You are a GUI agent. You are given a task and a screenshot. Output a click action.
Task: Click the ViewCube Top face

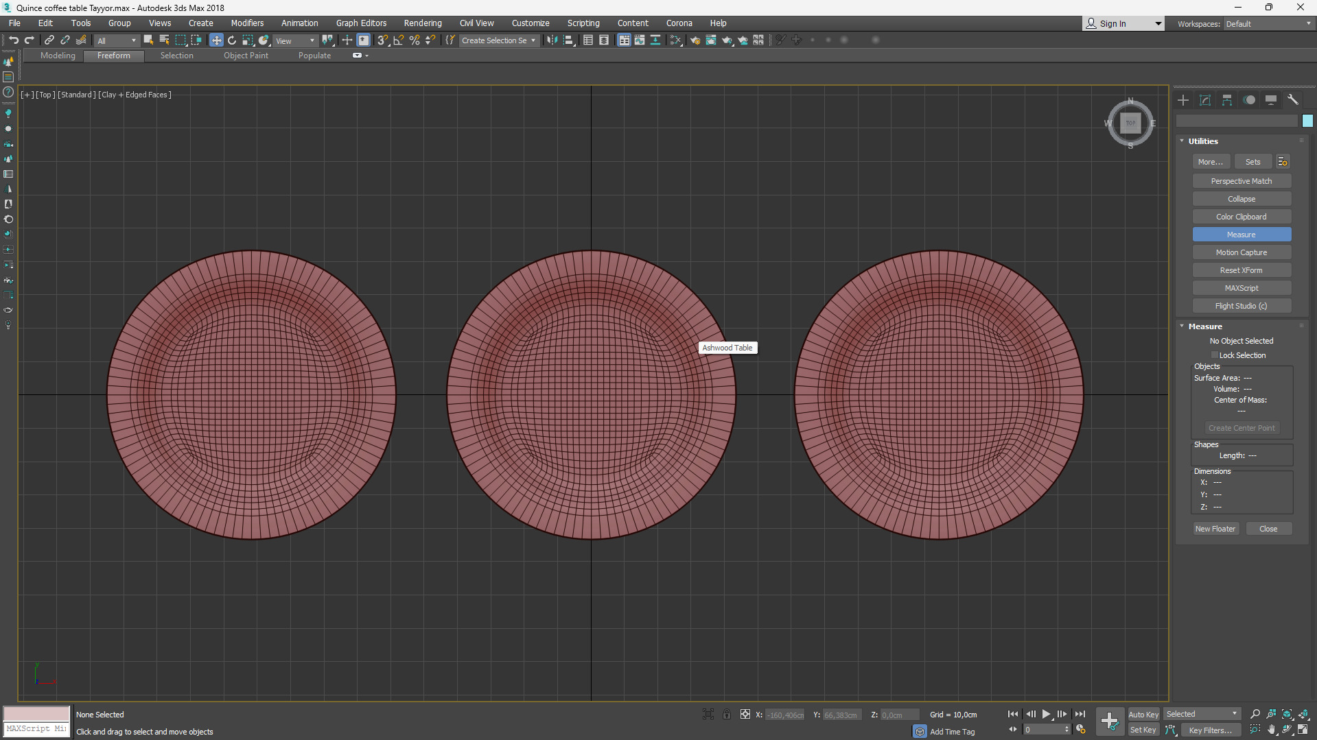click(1130, 123)
